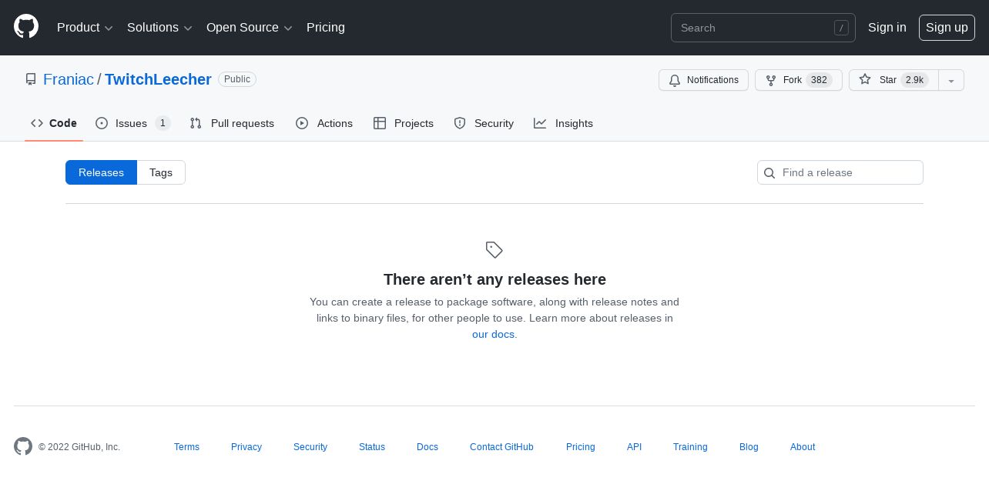Click the Sign up button
Screen dimensions: 989x494
tap(947, 28)
